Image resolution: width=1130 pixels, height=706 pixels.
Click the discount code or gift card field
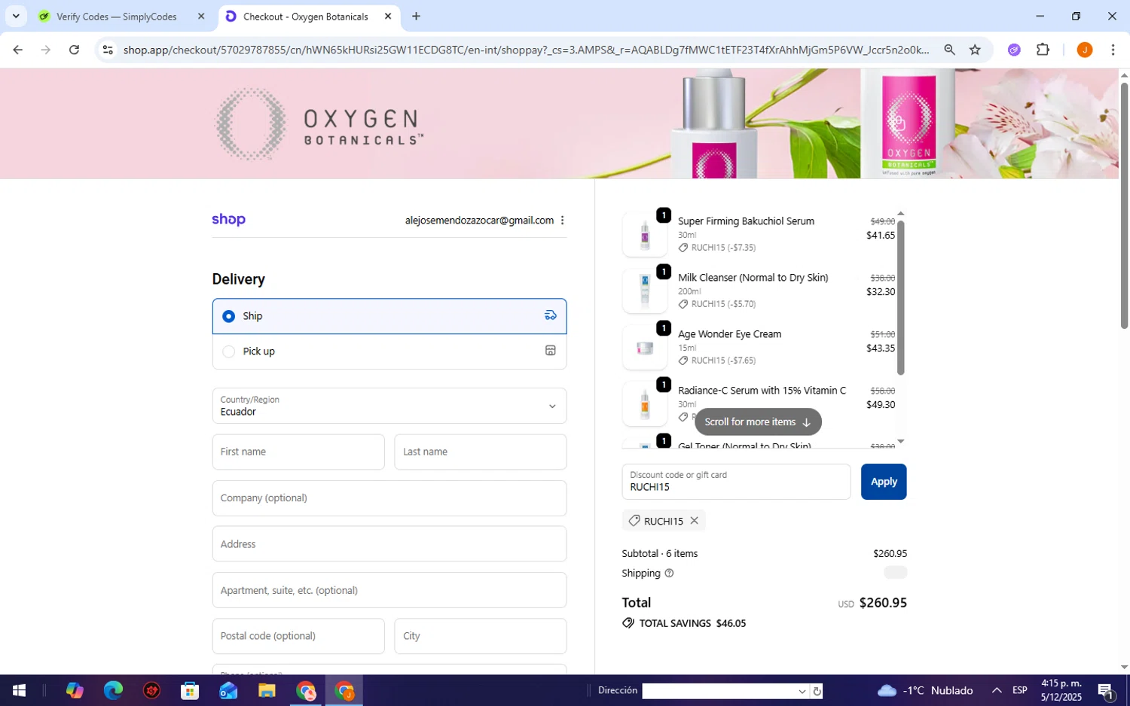point(736,482)
